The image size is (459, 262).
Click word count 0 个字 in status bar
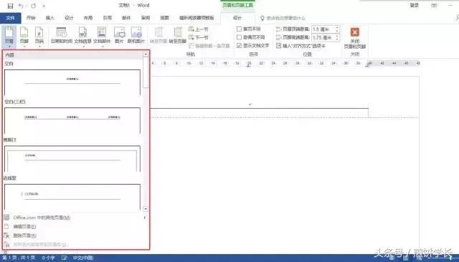point(48,258)
